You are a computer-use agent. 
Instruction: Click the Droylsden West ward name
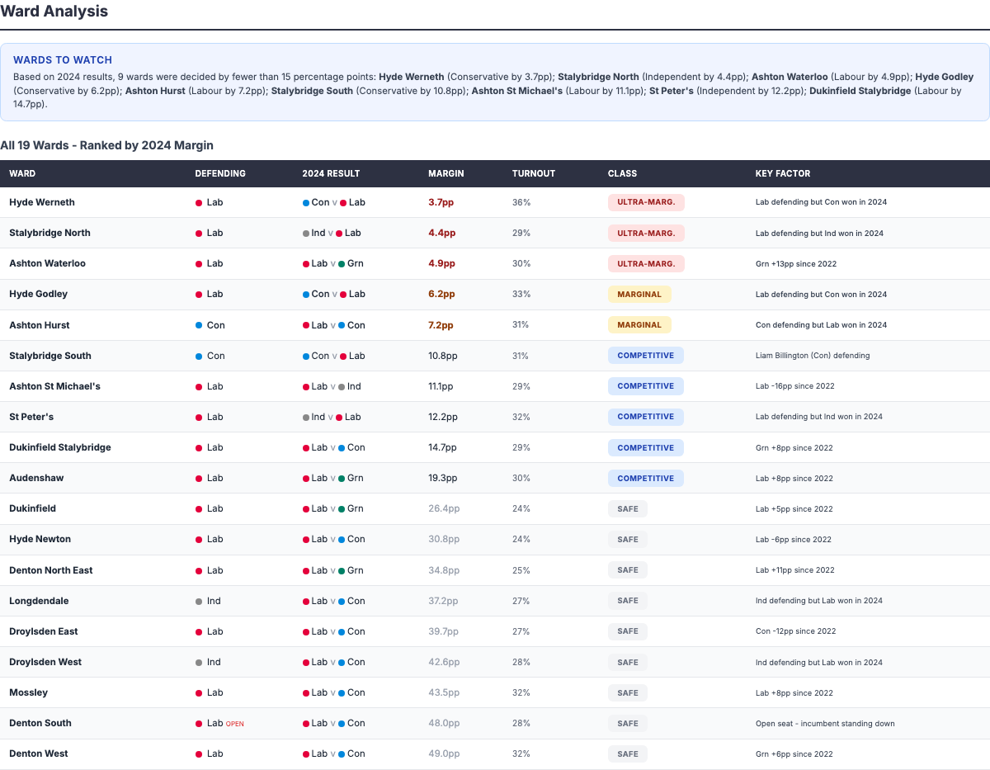pos(45,662)
